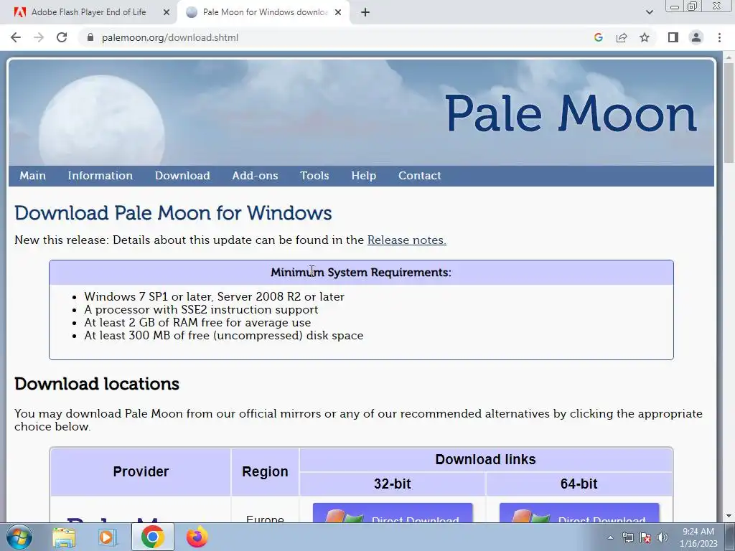Viewport: 735px width, 551px height.
Task: Open Chrome's three-dot menu
Action: point(719,37)
